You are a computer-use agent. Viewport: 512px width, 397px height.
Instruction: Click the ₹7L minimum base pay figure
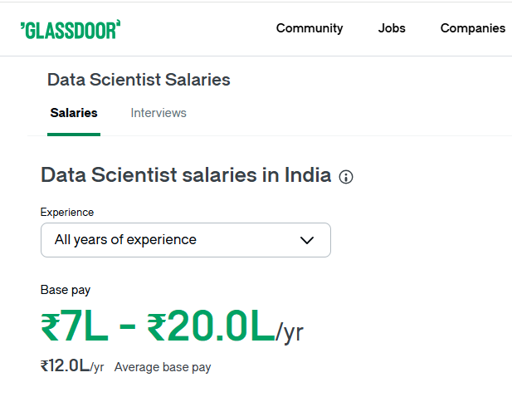(x=75, y=326)
